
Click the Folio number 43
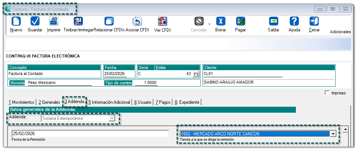coord(188,74)
